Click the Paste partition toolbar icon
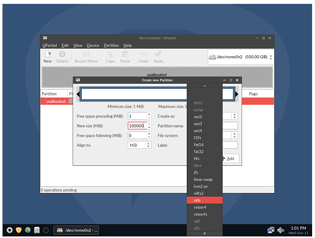This screenshot has height=238, width=315. coord(125,54)
